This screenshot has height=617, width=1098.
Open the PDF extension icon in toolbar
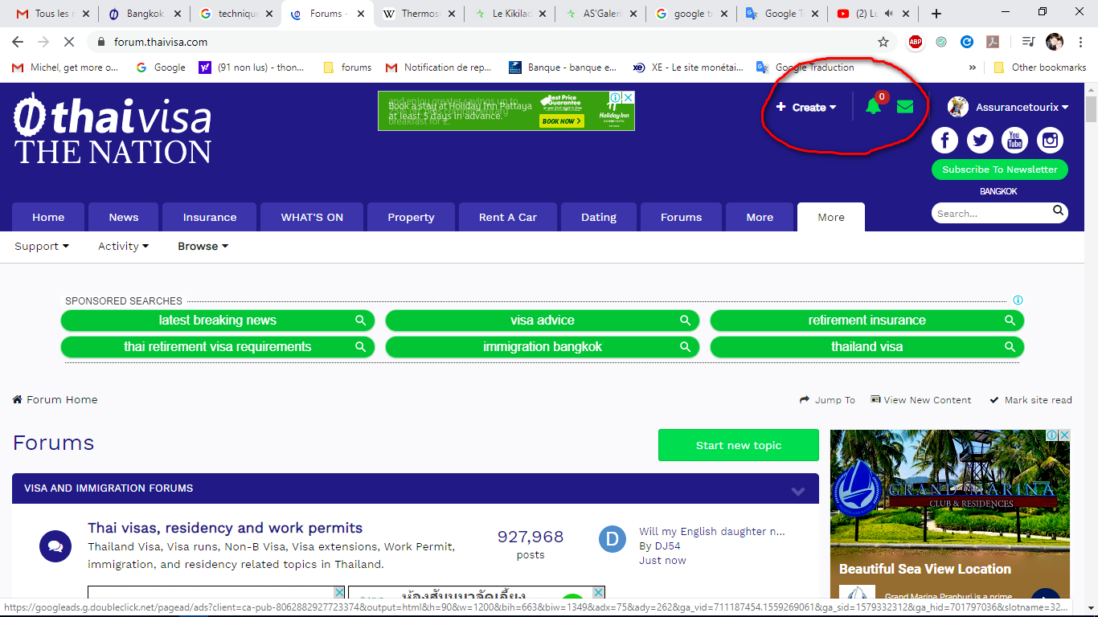coord(993,42)
